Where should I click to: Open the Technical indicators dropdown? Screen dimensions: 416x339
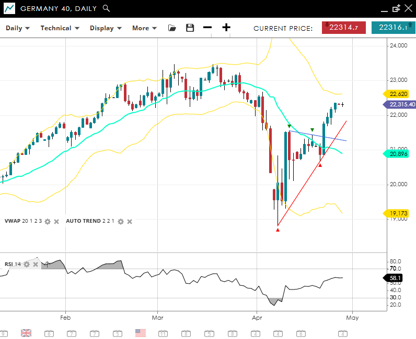point(60,28)
